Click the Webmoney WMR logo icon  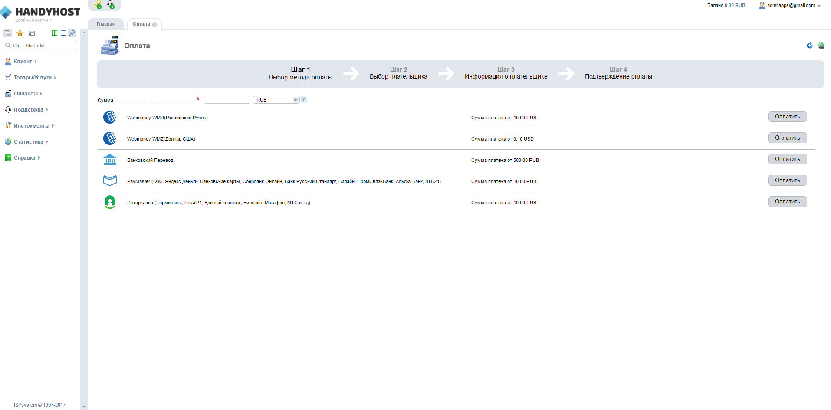tap(110, 117)
